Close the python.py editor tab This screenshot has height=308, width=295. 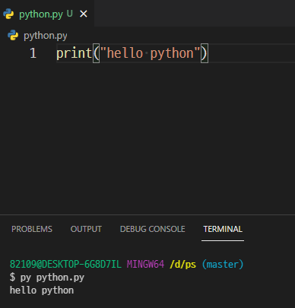(x=84, y=14)
